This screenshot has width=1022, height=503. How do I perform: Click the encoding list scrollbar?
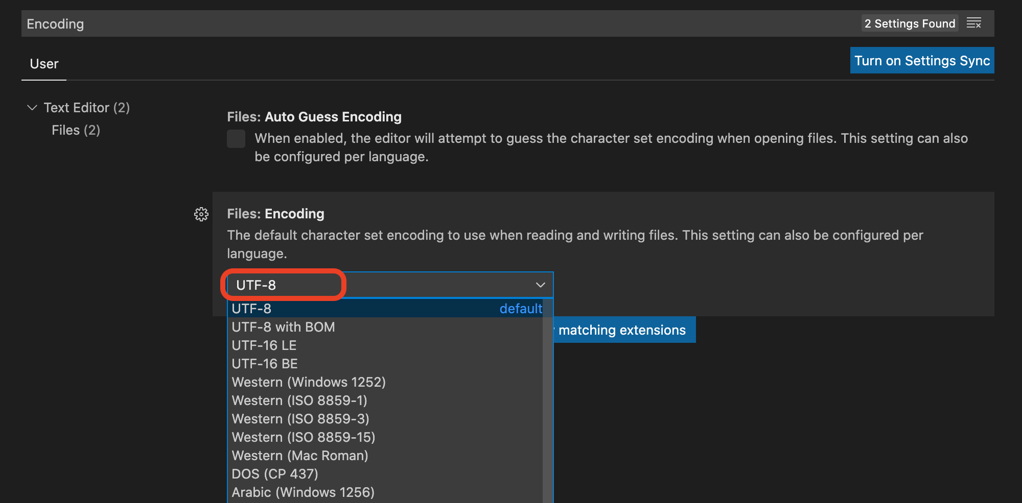547,408
